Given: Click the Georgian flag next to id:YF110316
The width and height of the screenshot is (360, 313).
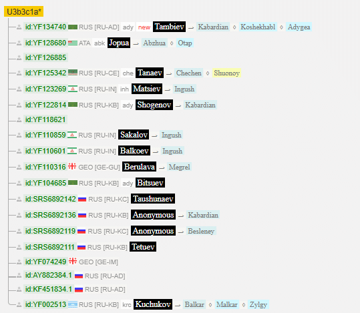Looking at the screenshot, I should pos(72,166).
